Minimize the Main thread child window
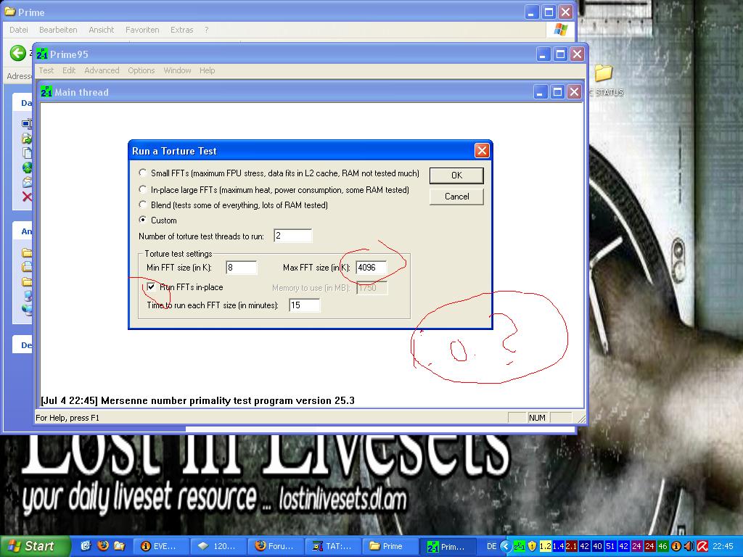743x557 pixels. pyautogui.click(x=540, y=92)
